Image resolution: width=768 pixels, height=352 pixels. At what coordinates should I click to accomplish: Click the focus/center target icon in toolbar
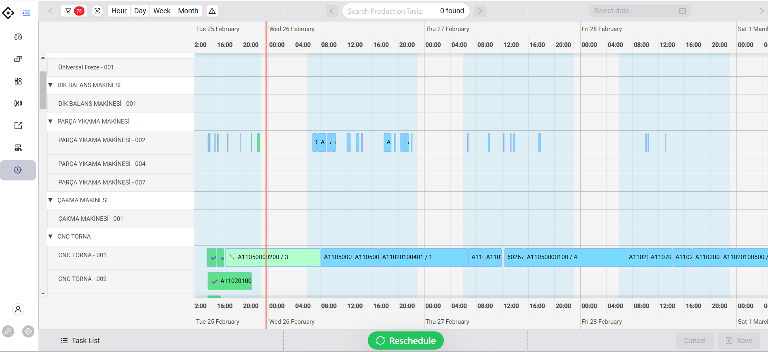pyautogui.click(x=97, y=11)
